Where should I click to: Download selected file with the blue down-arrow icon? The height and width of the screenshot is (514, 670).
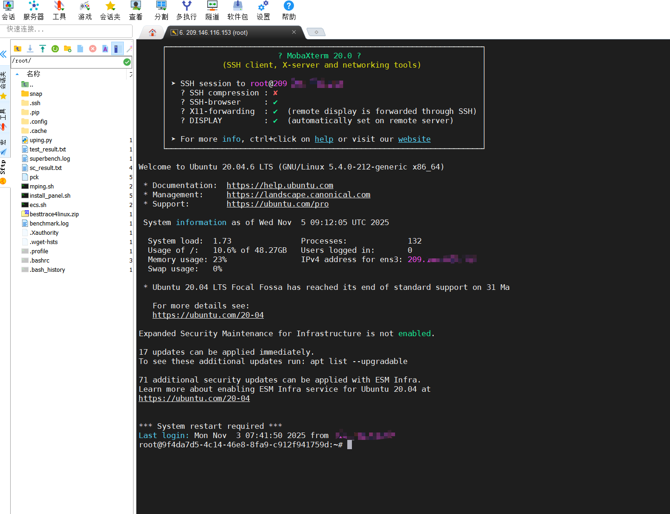pyautogui.click(x=30, y=49)
